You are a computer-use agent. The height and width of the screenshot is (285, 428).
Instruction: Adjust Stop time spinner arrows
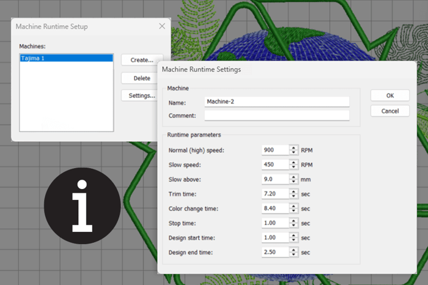(294, 223)
